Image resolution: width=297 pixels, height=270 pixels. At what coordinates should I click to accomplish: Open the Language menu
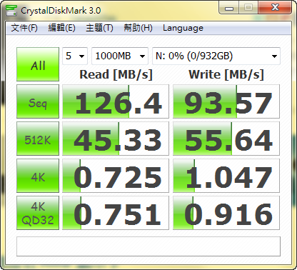[183, 28]
